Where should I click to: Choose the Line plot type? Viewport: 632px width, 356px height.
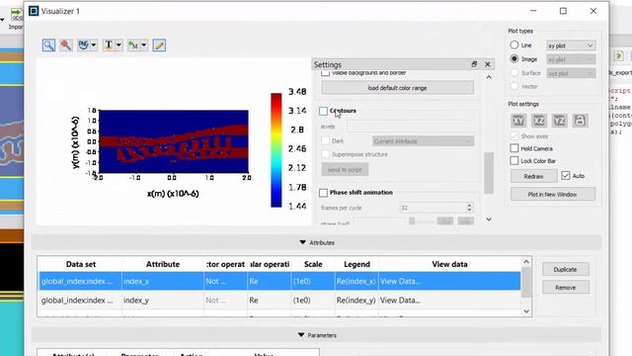tap(514, 44)
